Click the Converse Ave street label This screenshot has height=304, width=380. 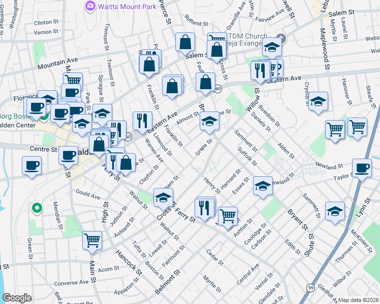71,283
